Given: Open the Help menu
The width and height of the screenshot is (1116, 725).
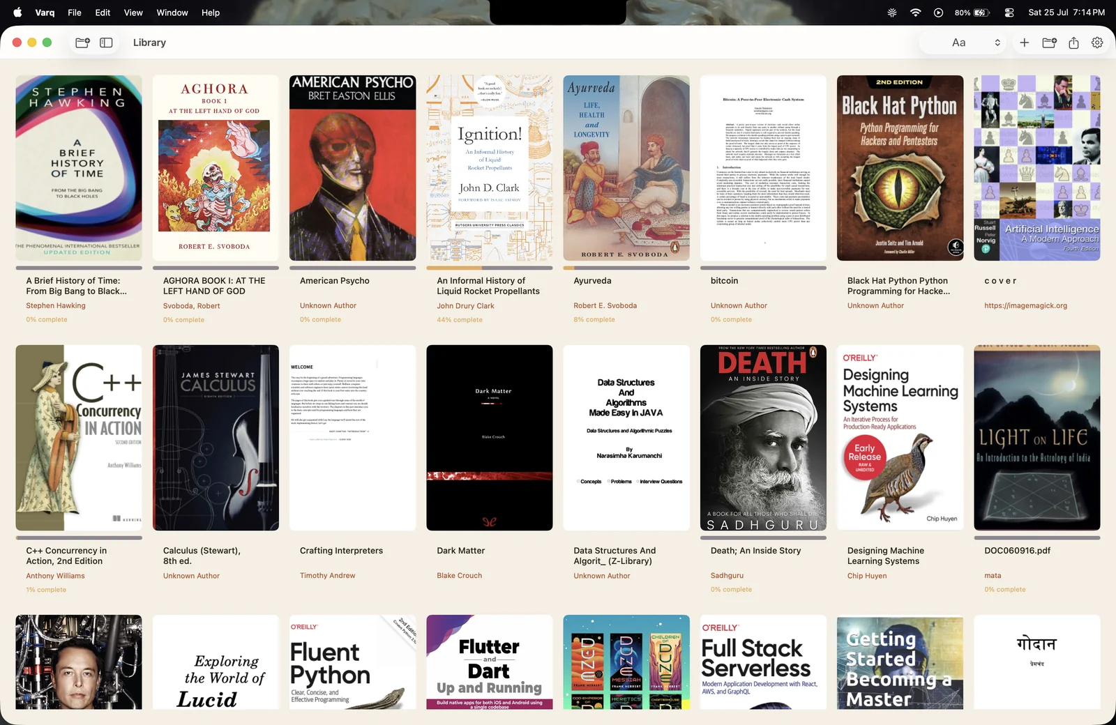Looking at the screenshot, I should 211,13.
